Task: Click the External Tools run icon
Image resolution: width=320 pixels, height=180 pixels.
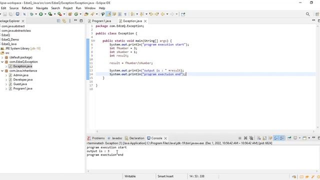Action: tap(59, 14)
